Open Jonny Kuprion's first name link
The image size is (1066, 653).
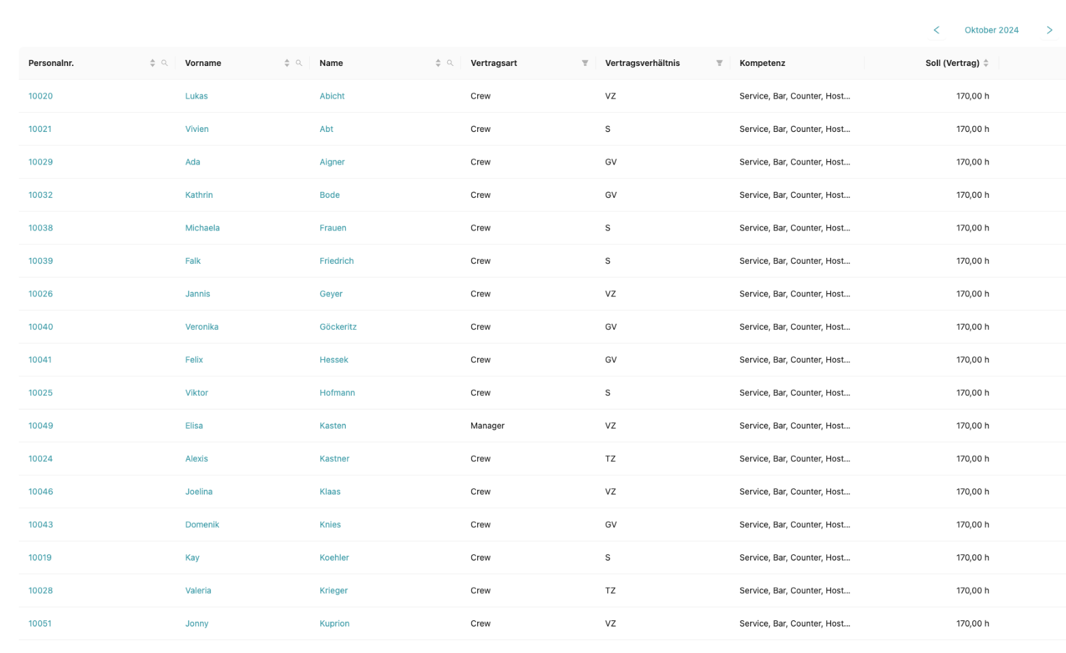[197, 624]
